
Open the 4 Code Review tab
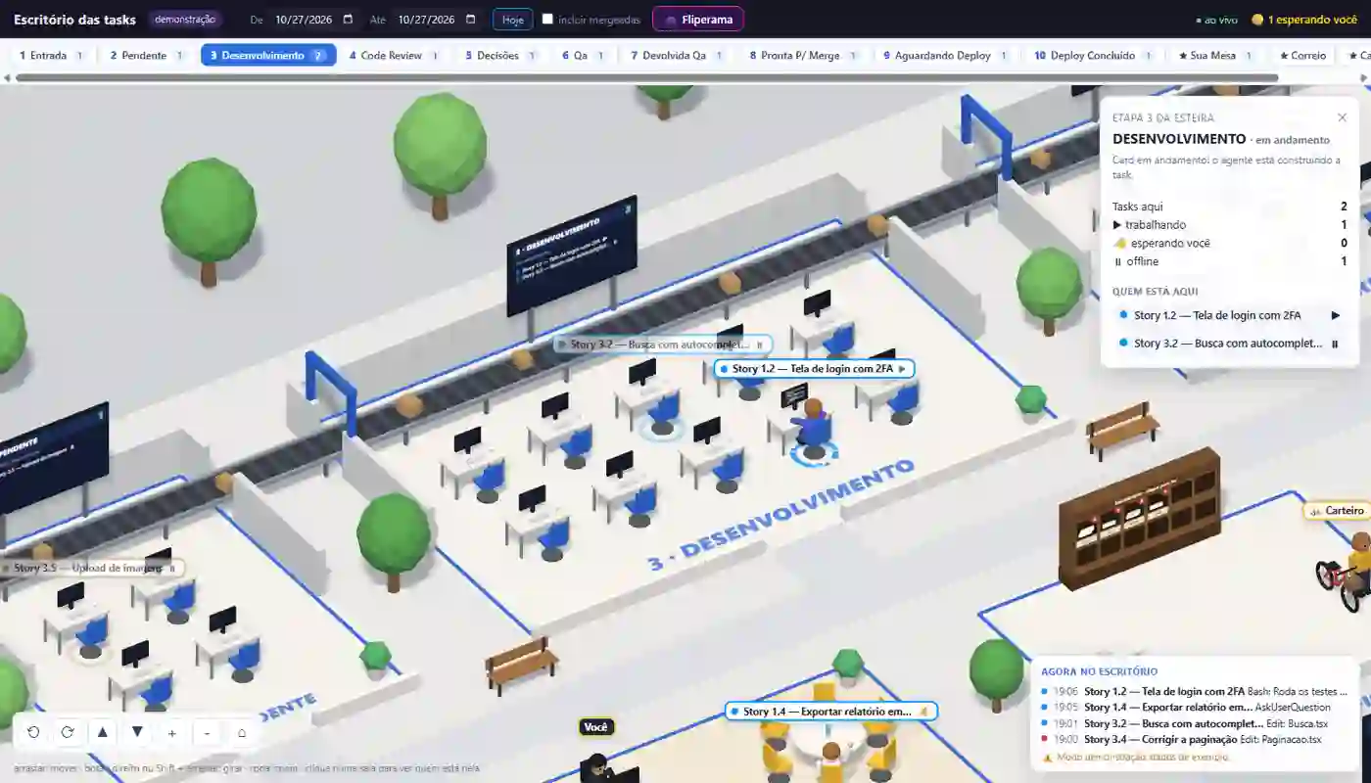tap(395, 56)
